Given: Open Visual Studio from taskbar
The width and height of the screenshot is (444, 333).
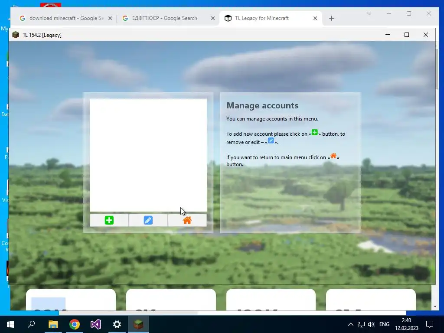Looking at the screenshot, I should 96,324.
